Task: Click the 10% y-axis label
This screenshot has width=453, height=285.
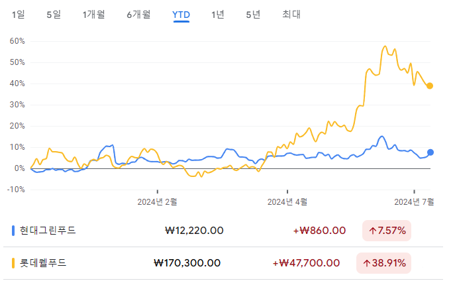Action: [x=17, y=147]
